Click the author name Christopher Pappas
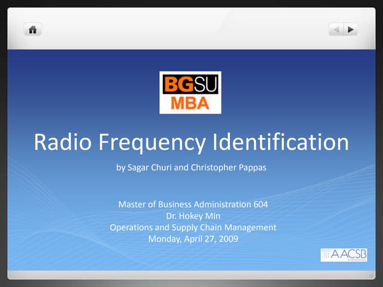 [x=228, y=168]
